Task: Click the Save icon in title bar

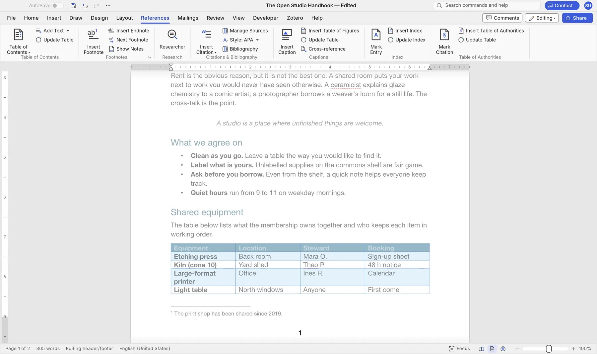Action: click(73, 6)
